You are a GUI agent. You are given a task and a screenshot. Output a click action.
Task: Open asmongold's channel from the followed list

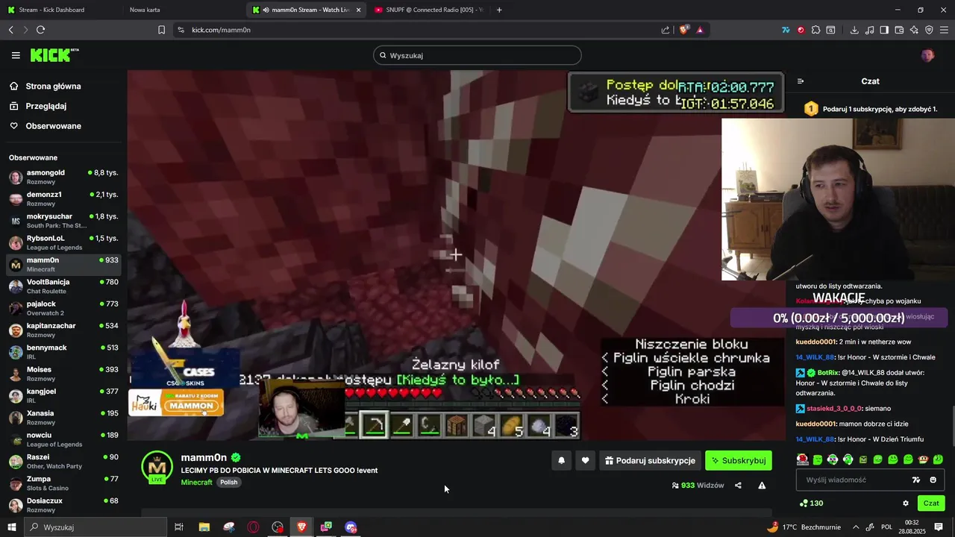pos(63,177)
